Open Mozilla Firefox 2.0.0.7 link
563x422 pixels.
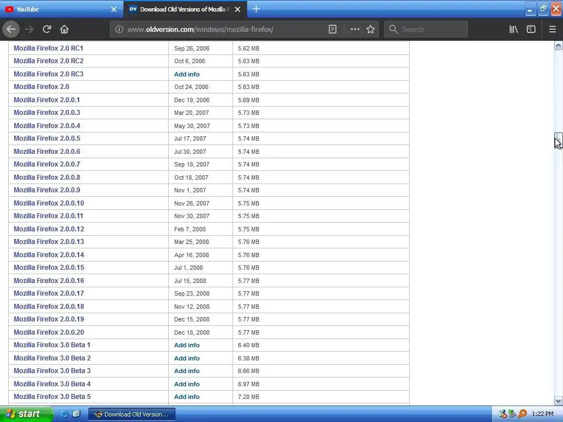[47, 164]
